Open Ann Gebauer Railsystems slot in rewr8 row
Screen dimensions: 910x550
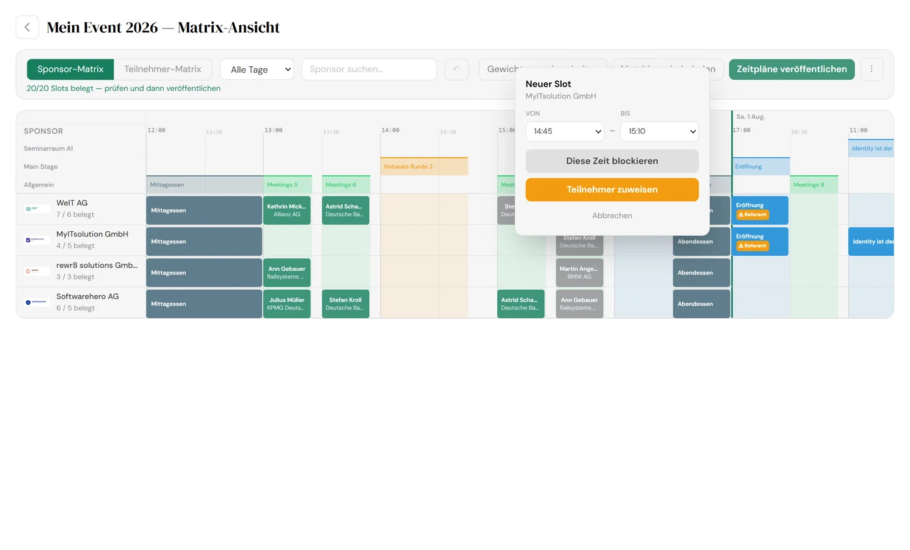(x=287, y=273)
